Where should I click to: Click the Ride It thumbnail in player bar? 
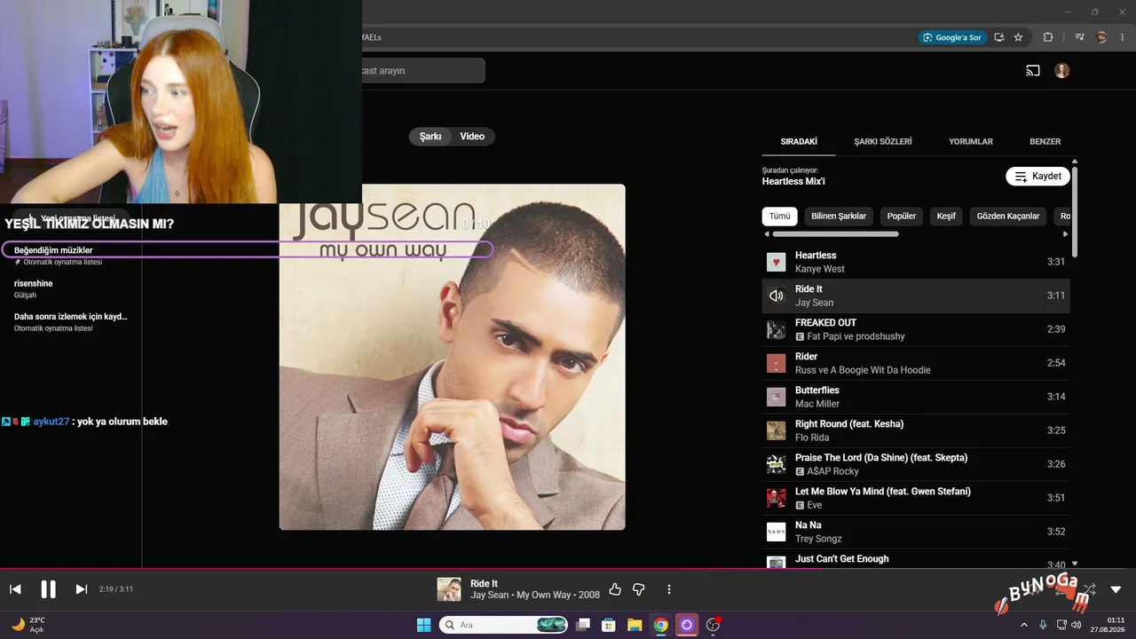tap(449, 589)
